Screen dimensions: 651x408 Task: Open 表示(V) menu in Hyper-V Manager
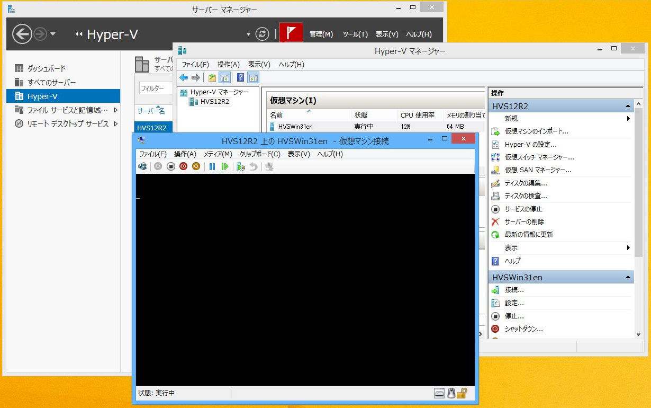259,65
